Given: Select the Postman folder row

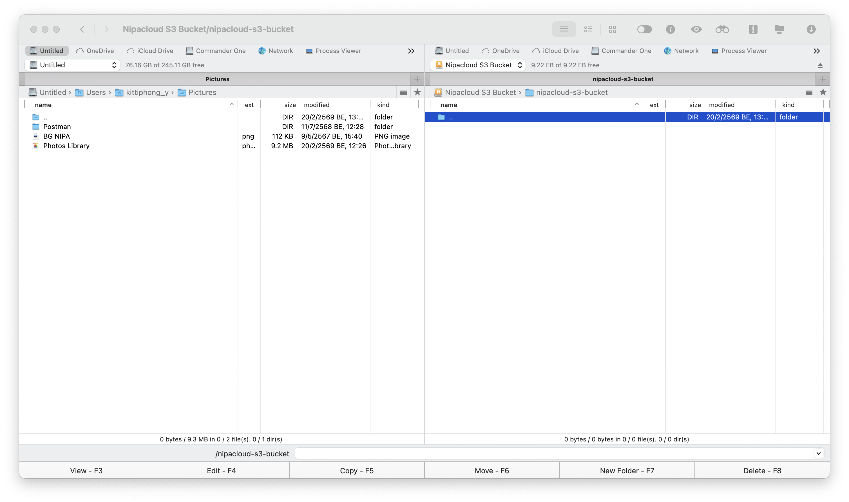Looking at the screenshot, I should (57, 126).
